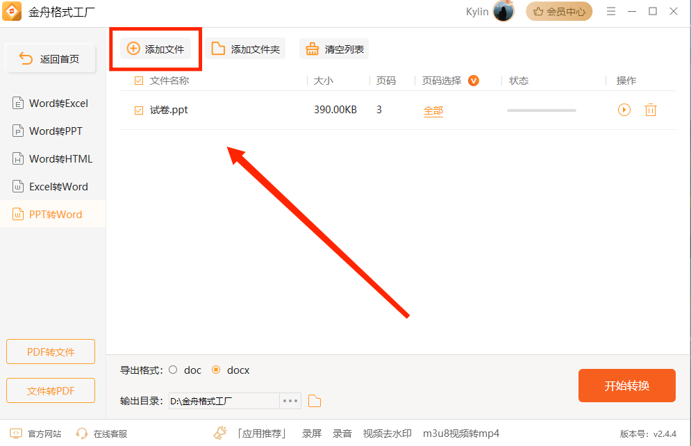Select PPT转Word in the sidebar
The height and width of the screenshot is (446, 691).
coord(53,214)
